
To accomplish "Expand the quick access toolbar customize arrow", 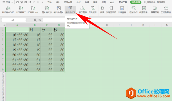I will click(43, 2).
